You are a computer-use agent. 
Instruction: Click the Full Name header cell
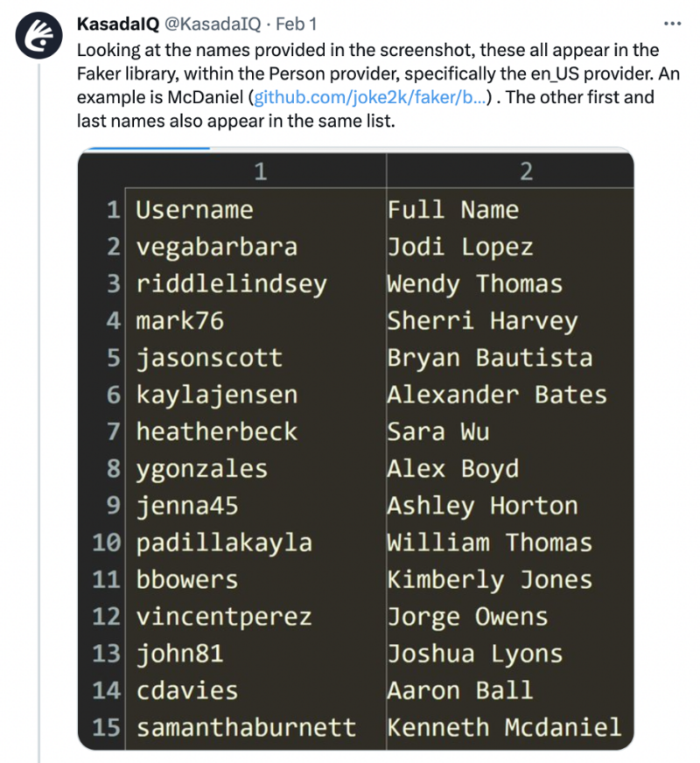coord(453,210)
